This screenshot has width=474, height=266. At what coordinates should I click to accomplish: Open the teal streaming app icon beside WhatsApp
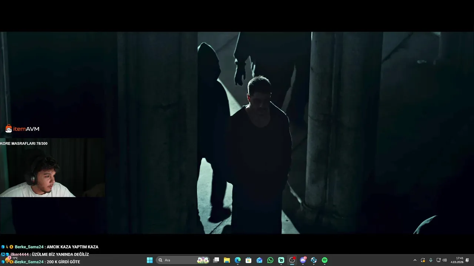pyautogui.click(x=281, y=260)
